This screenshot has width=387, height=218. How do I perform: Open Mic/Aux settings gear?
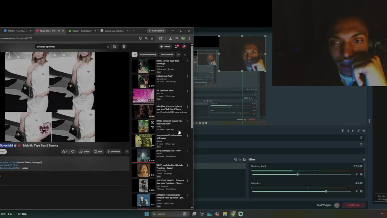pyautogui.click(x=361, y=191)
